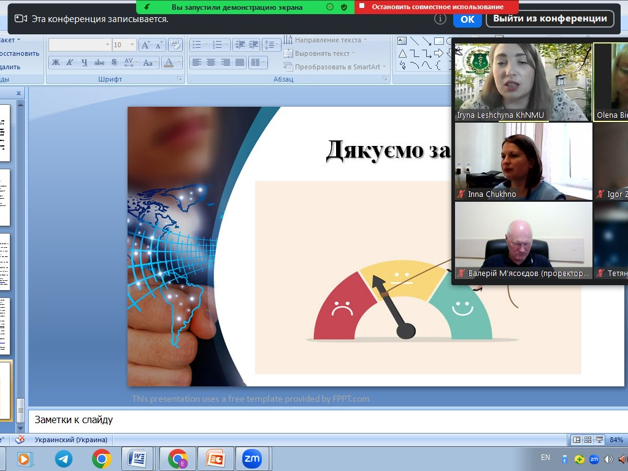Click Восстановить in slides group

pyautogui.click(x=20, y=53)
